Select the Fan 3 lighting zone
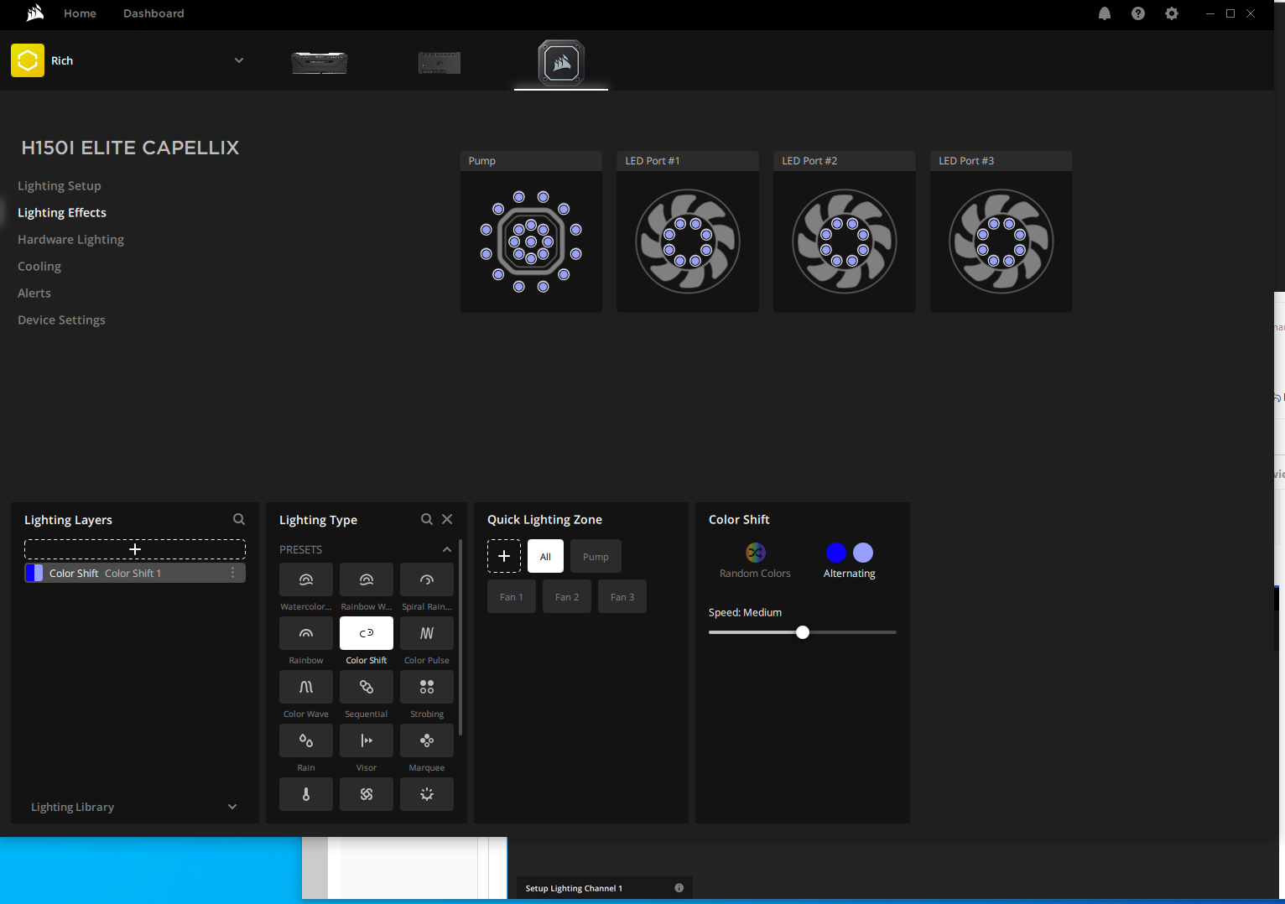 (622, 596)
